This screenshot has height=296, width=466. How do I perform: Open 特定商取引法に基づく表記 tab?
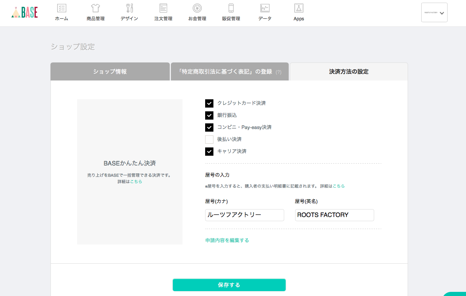229,71
